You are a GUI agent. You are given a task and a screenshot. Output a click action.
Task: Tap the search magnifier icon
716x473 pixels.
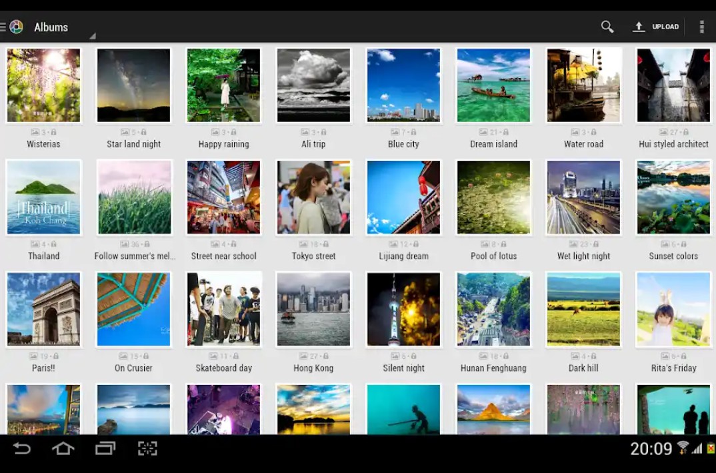tap(607, 27)
